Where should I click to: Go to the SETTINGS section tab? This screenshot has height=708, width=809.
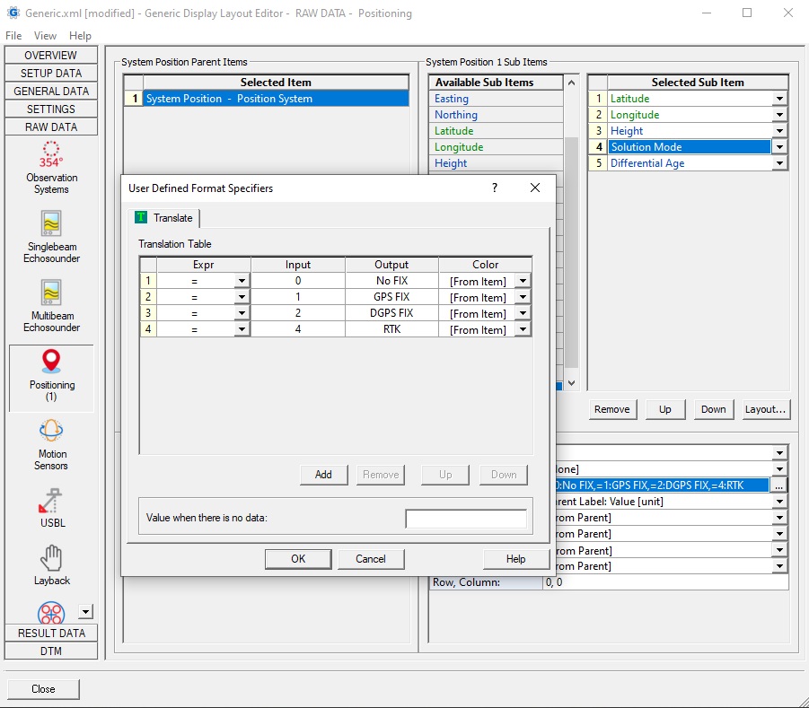pos(51,109)
